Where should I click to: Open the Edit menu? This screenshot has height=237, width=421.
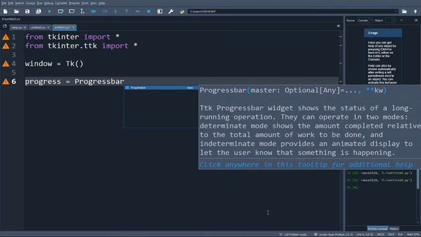(11, 3)
